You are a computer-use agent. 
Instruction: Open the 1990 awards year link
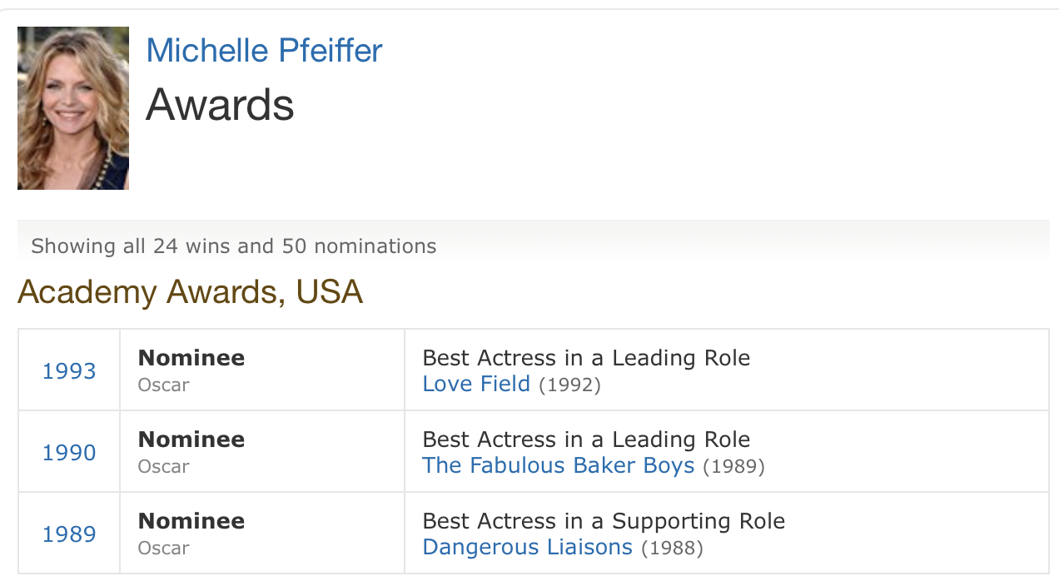click(x=69, y=453)
